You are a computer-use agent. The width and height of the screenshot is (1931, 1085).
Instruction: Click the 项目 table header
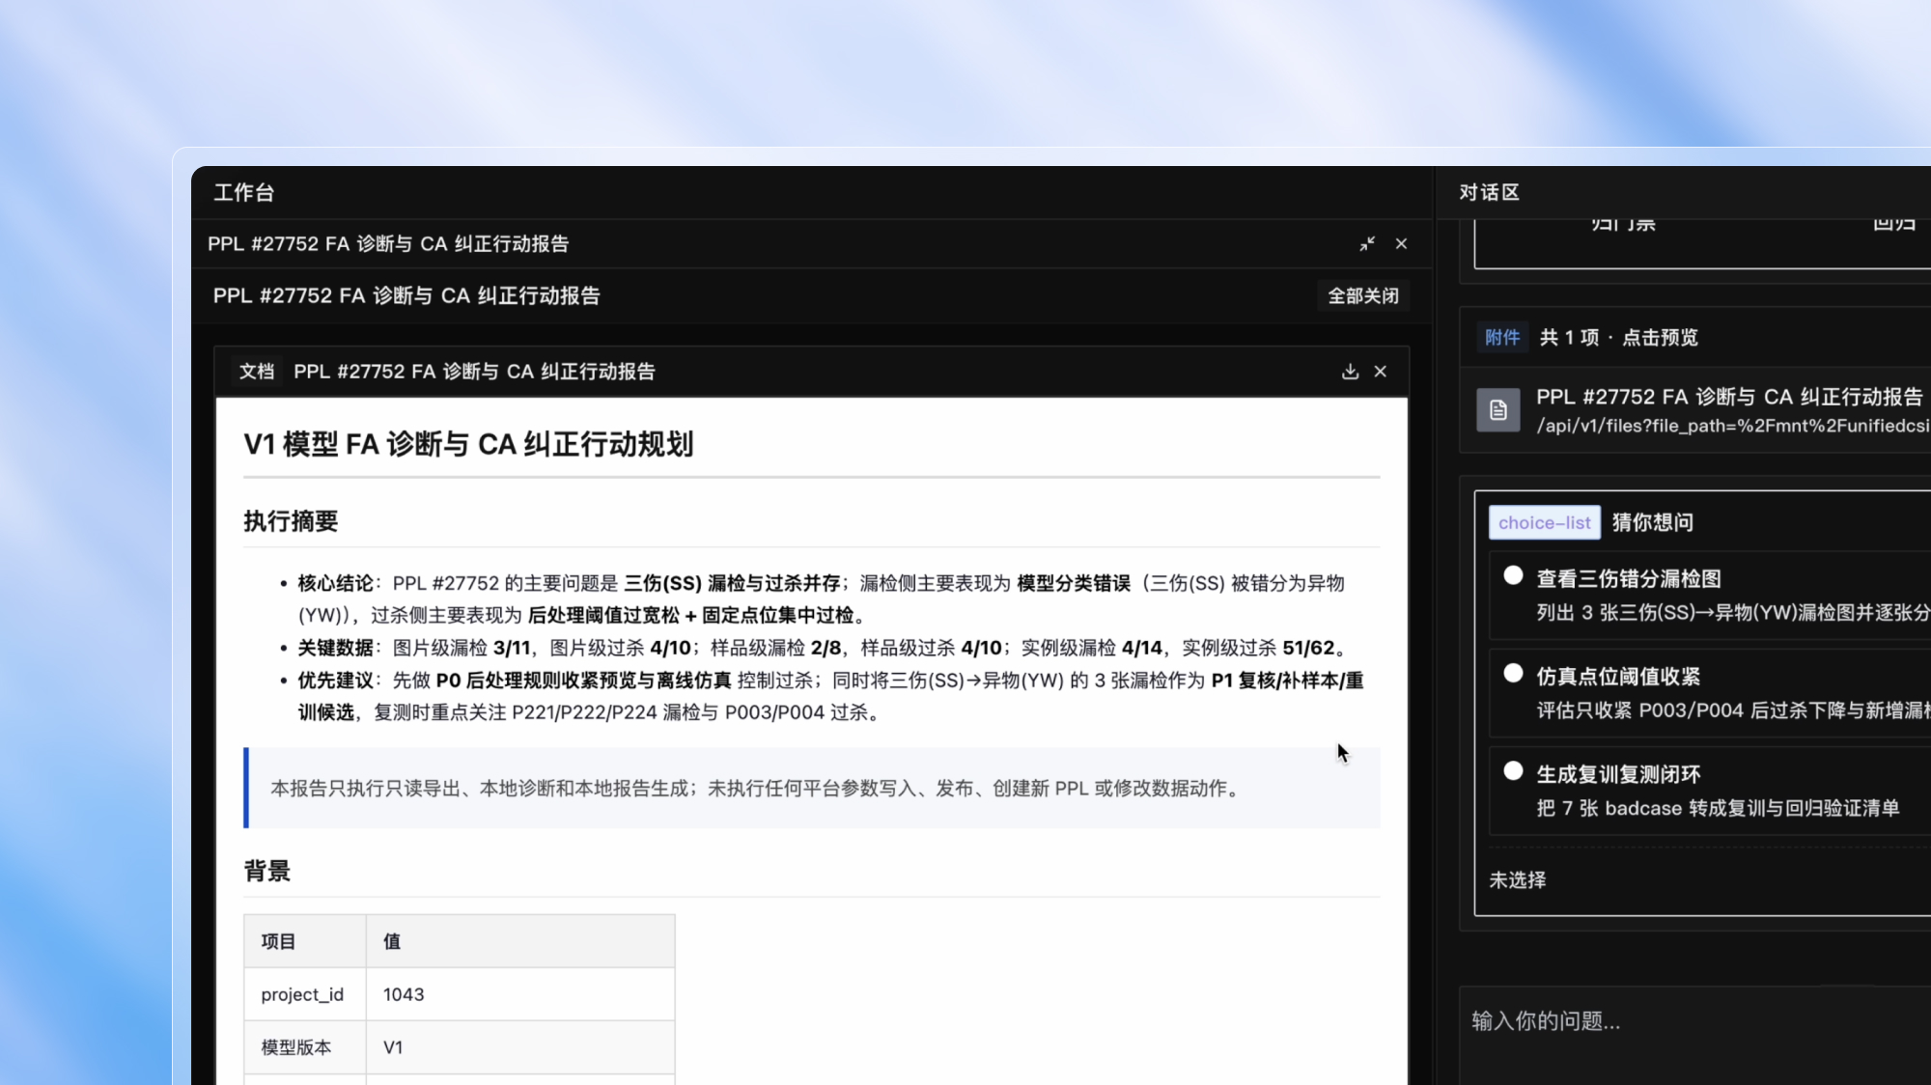click(x=304, y=941)
